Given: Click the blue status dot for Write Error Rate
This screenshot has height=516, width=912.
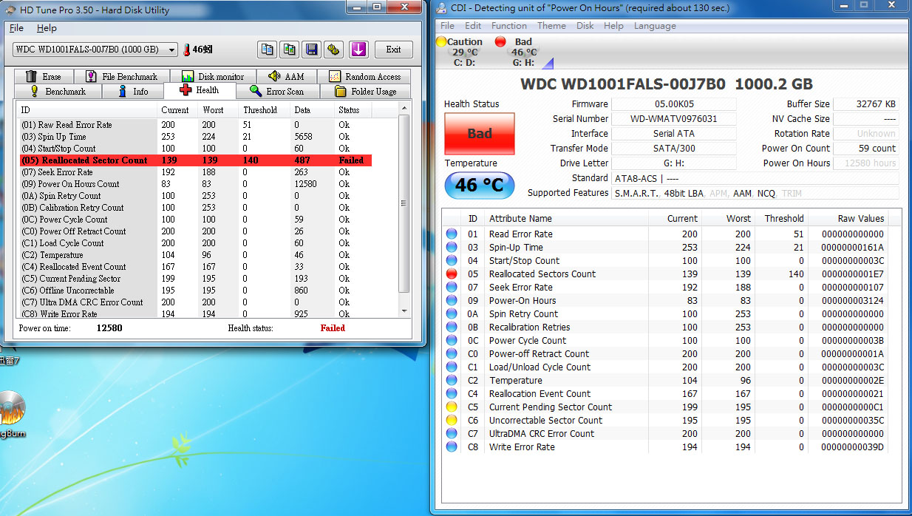Looking at the screenshot, I should point(452,447).
